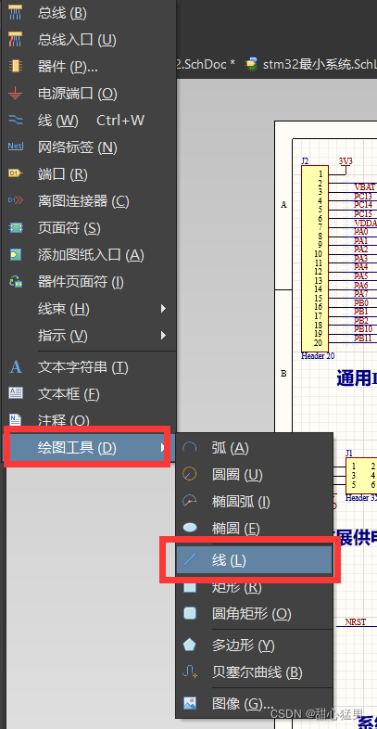This screenshot has height=729, width=377.
Task: Choose 网络标签 (N) menu entry
Action: point(88,147)
